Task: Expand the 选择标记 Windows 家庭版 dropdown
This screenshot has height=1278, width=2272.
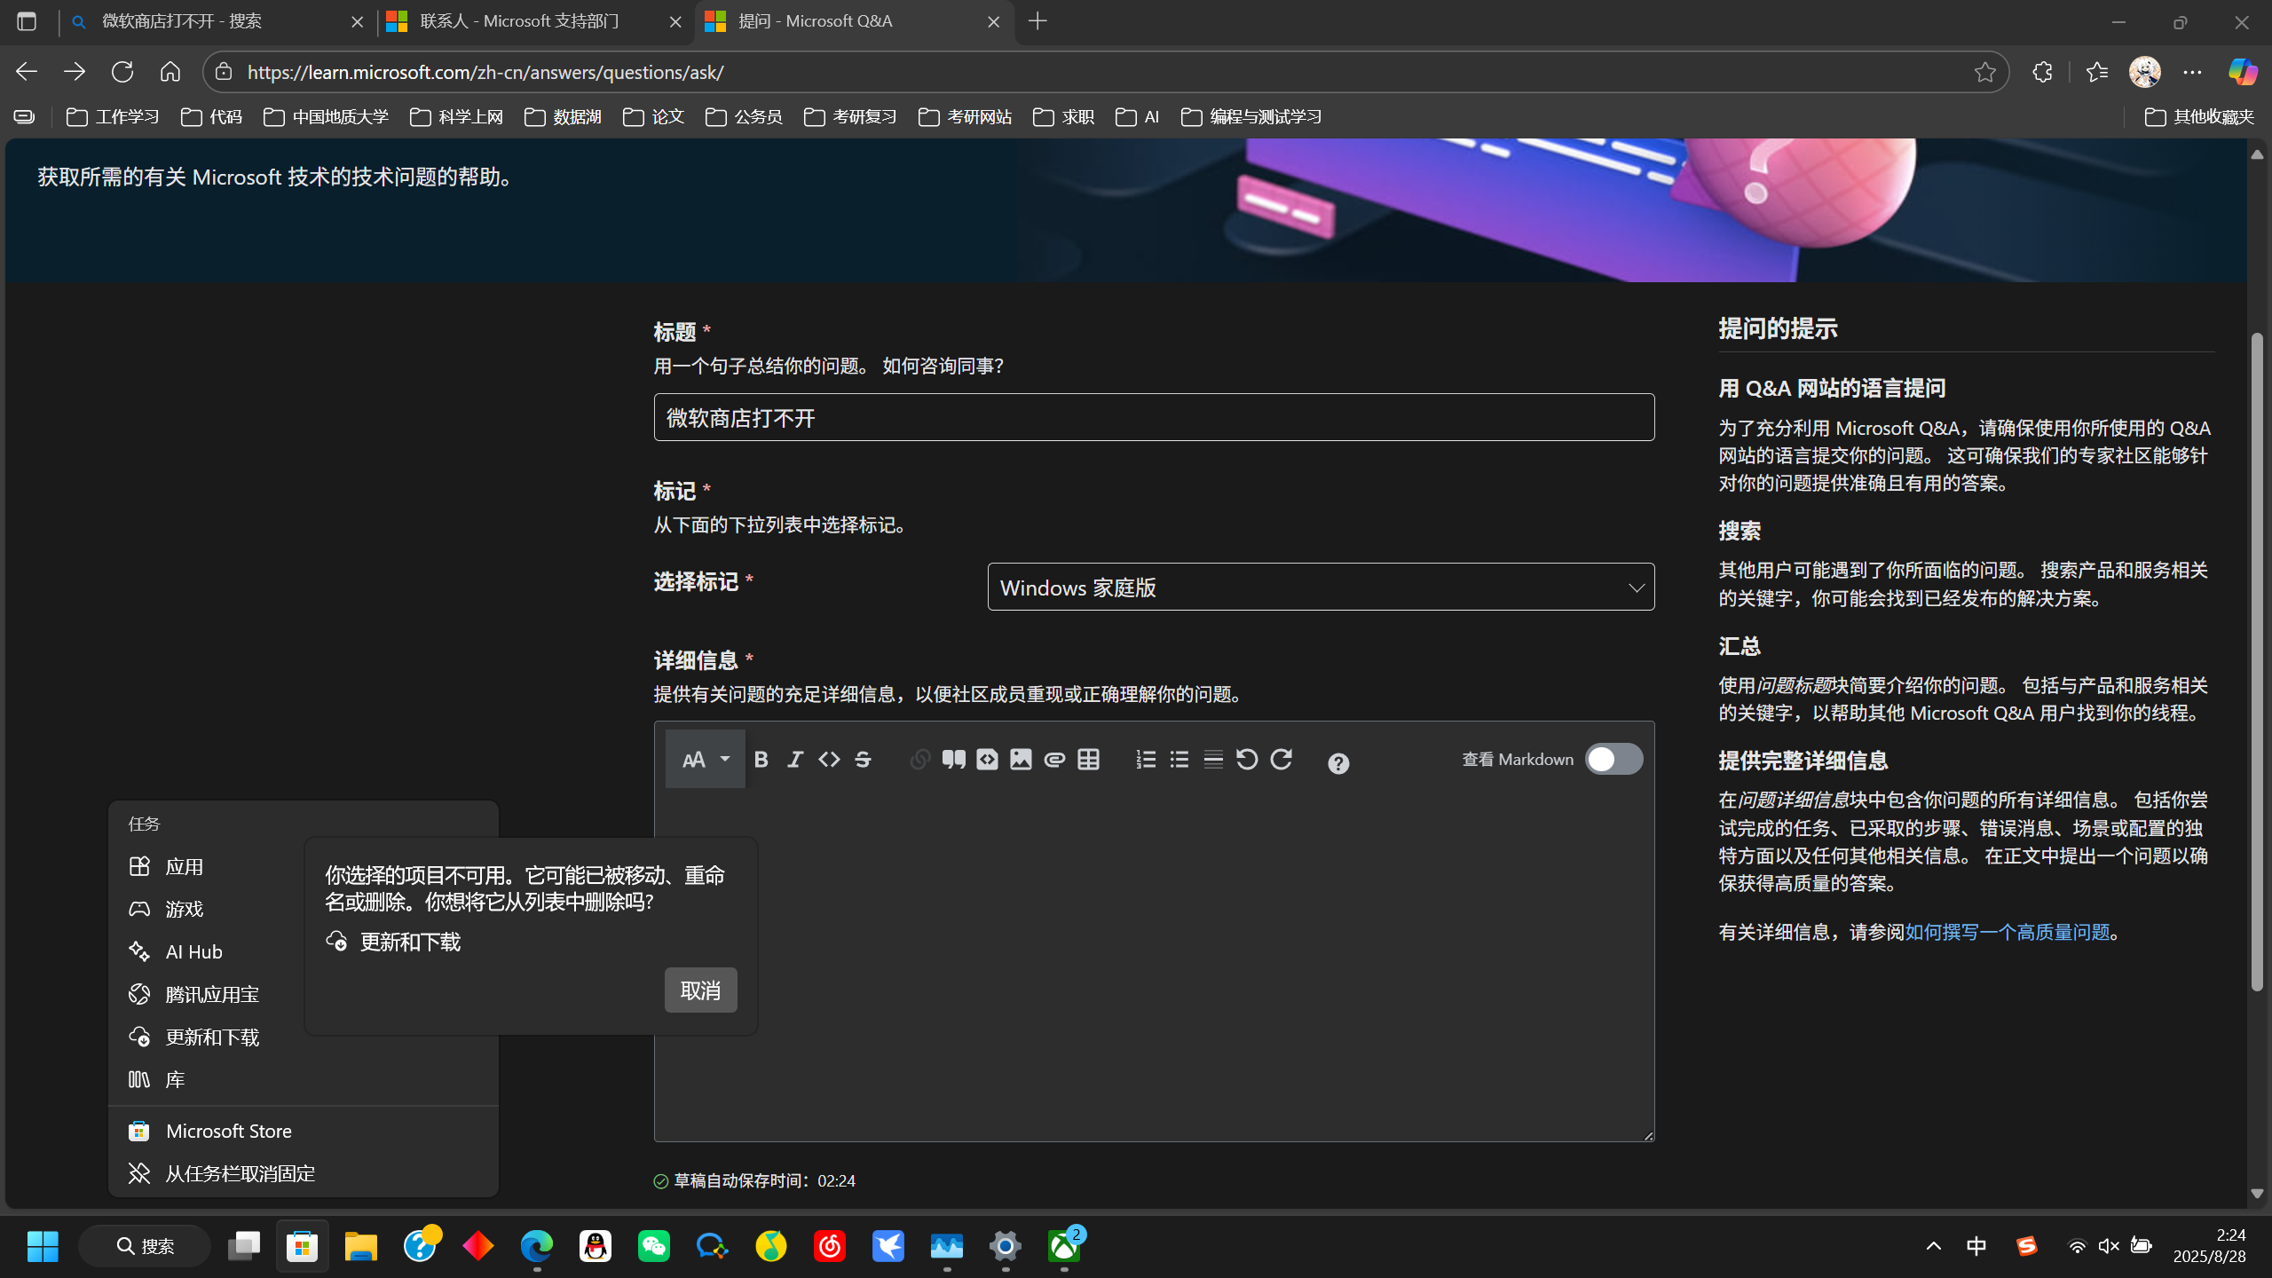Action: point(1321,587)
